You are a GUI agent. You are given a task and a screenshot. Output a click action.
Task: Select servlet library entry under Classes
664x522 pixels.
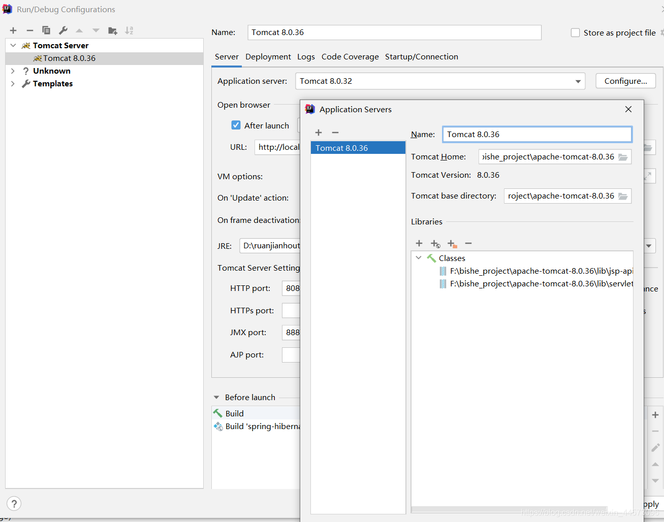(536, 284)
